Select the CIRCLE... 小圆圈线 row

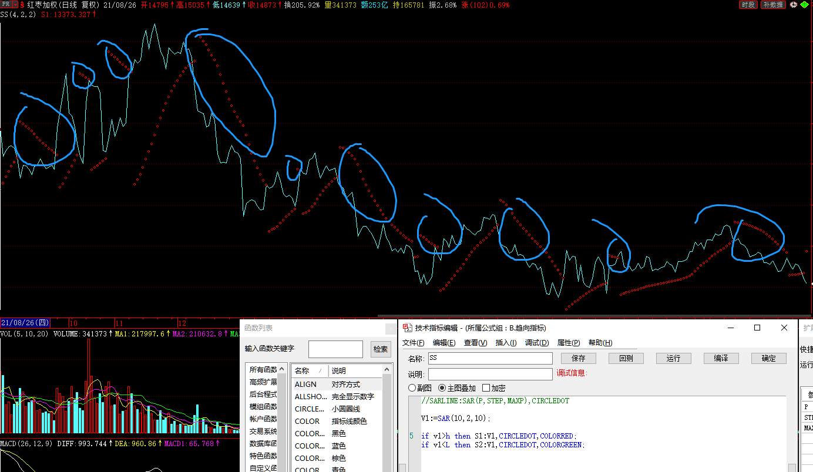pyautogui.click(x=337, y=409)
